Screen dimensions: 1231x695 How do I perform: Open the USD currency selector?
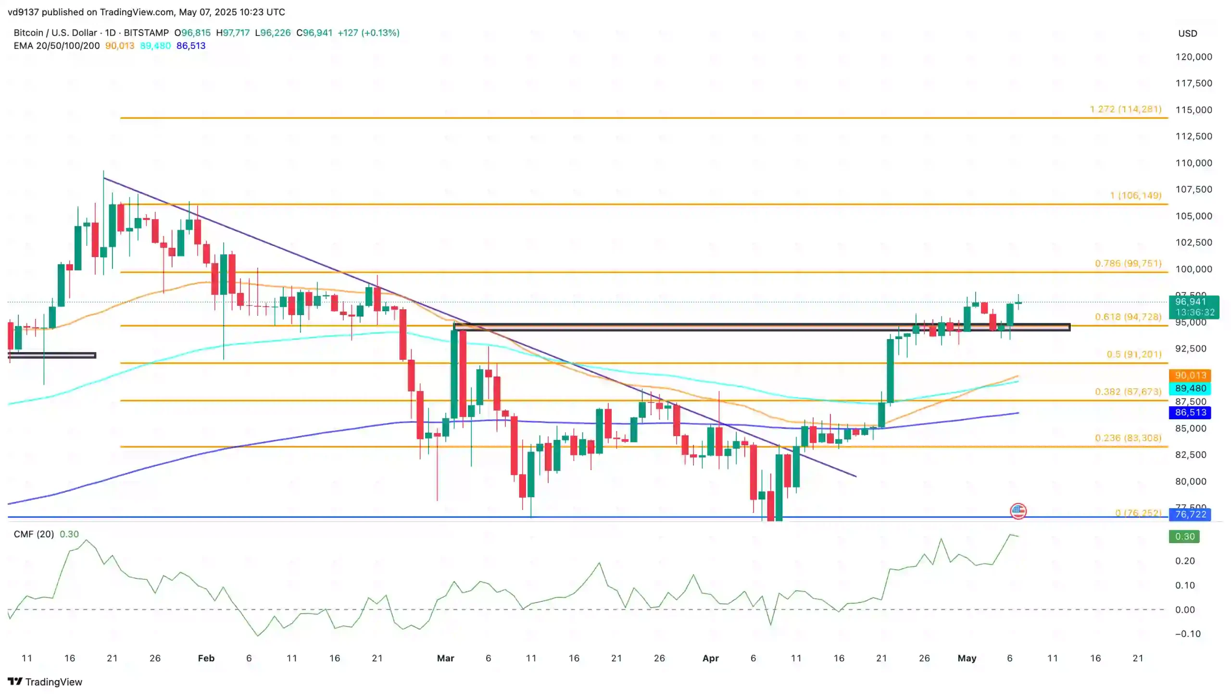[1188, 33]
